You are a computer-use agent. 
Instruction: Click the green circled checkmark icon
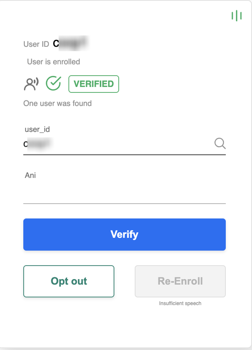pos(53,84)
